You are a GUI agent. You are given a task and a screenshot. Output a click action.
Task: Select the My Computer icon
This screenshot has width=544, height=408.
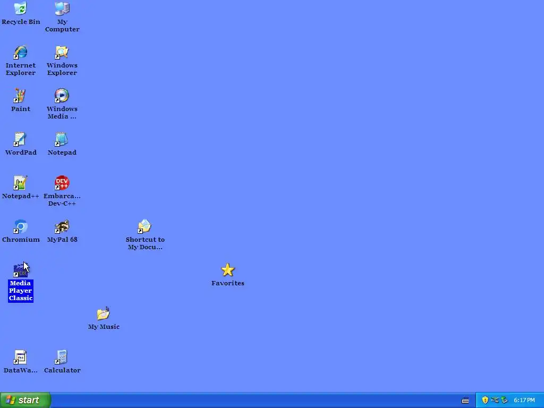click(x=62, y=8)
